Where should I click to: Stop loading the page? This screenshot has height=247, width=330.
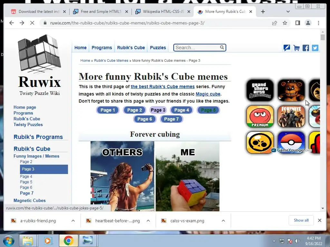point(32,23)
